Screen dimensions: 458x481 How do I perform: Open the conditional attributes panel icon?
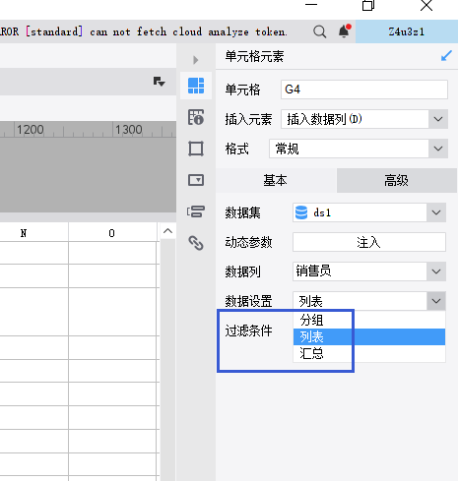(196, 211)
